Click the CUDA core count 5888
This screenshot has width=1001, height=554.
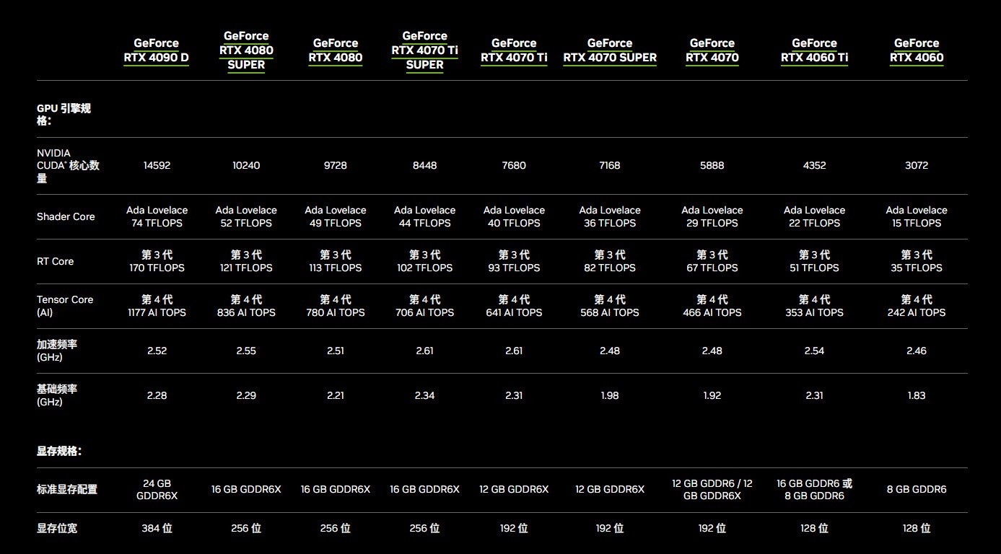pyautogui.click(x=712, y=166)
